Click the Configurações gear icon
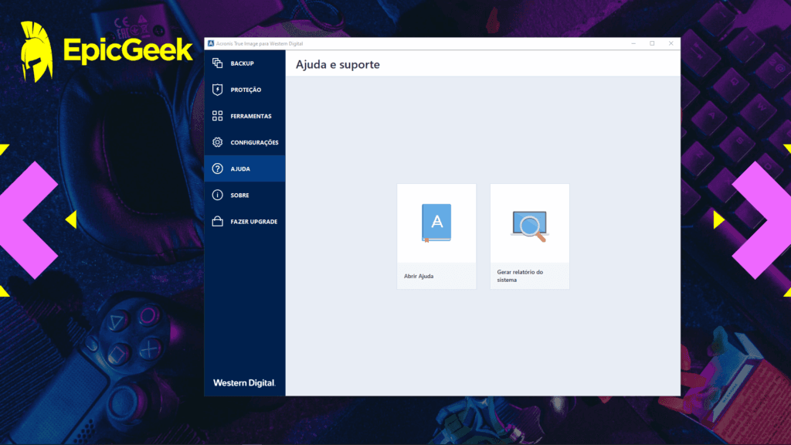This screenshot has width=791, height=445. point(217,142)
